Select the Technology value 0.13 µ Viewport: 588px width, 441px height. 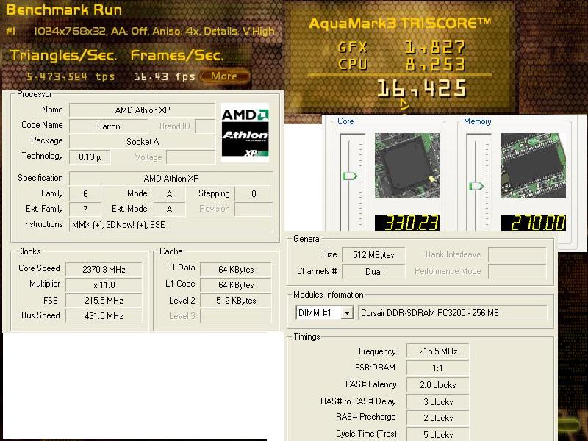[90, 157]
